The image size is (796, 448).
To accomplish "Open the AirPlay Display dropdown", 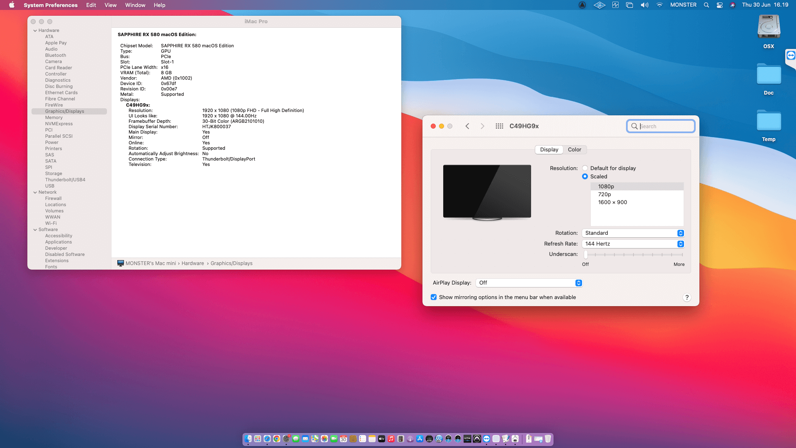I will (x=529, y=283).
